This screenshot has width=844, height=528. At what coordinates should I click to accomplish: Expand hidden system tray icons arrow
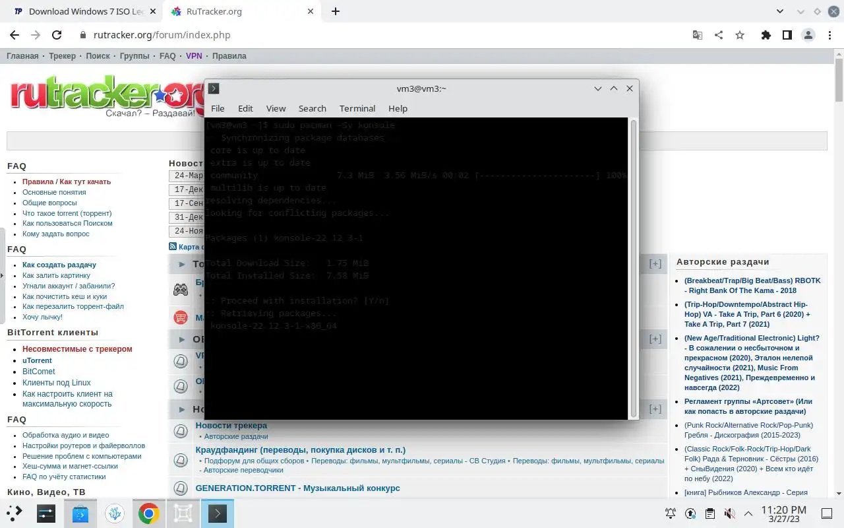(748, 513)
